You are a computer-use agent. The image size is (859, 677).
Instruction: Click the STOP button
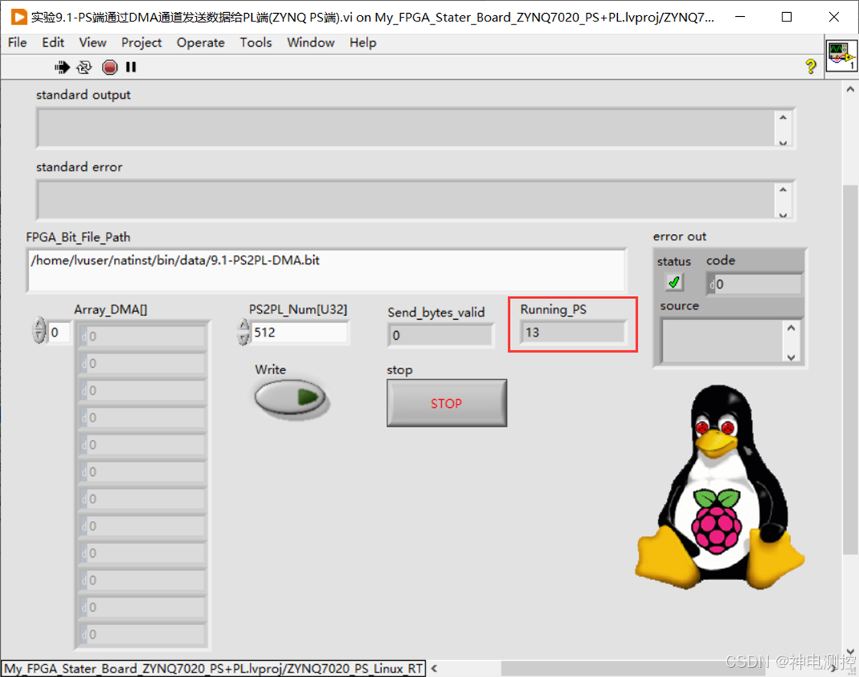pyautogui.click(x=446, y=403)
